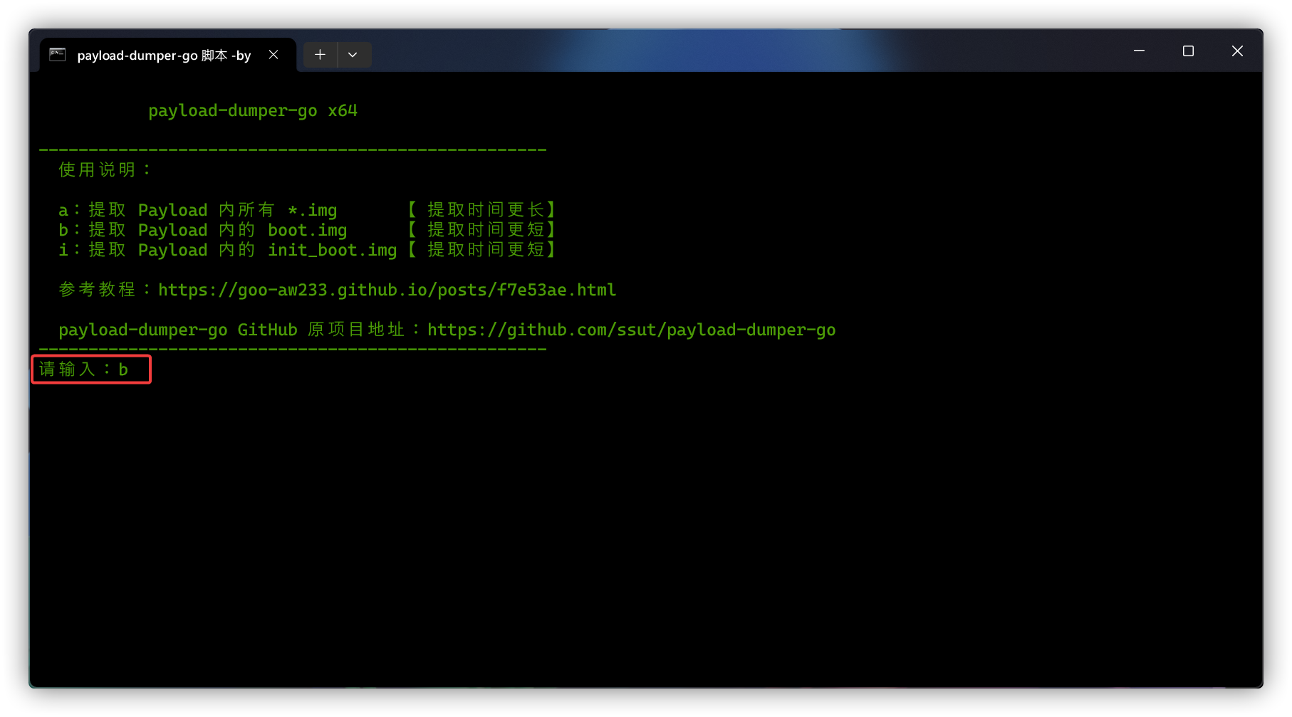
Task: Select the payload-dumper-go 脚本 tab
Action: (168, 55)
